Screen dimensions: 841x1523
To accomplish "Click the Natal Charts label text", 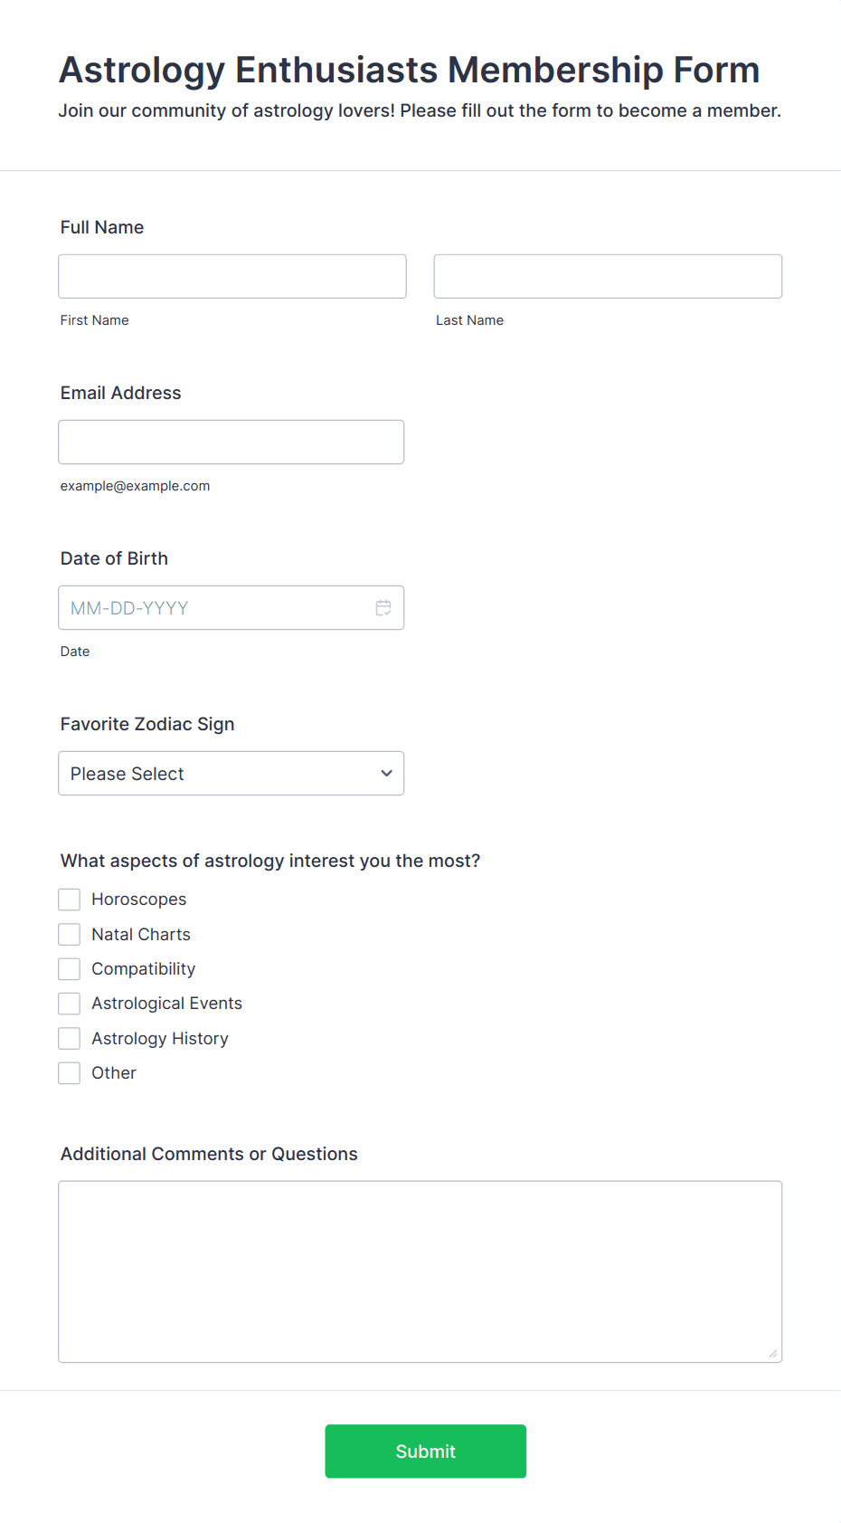I will [x=141, y=934].
